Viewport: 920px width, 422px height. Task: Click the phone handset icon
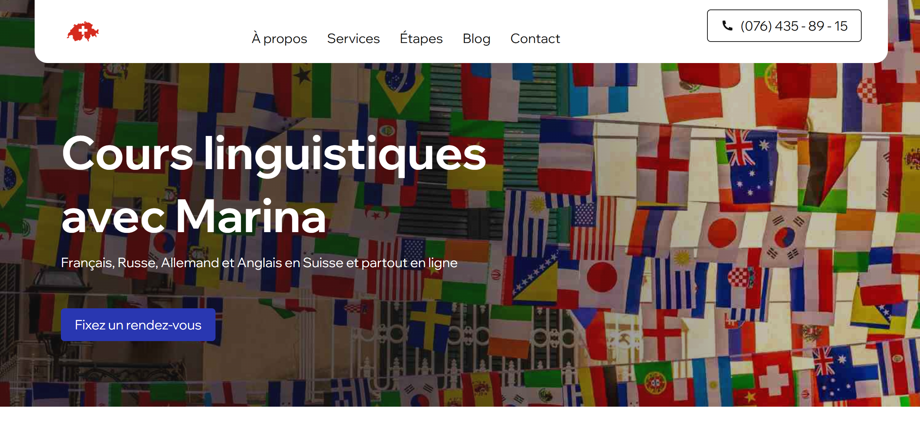tap(727, 26)
